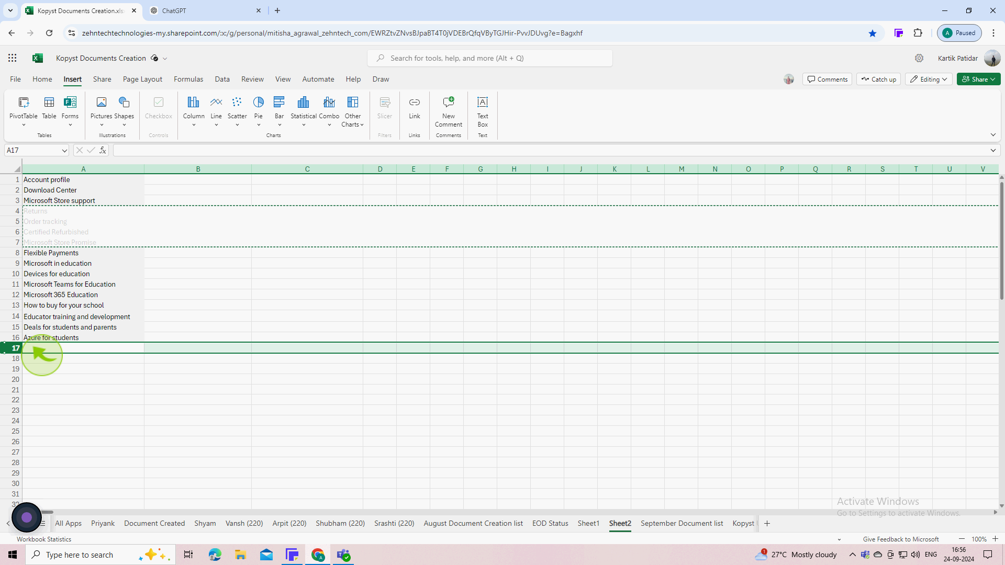The height and width of the screenshot is (565, 1005).
Task: Open the Microsoft 365 app launcher
Action: click(x=12, y=58)
